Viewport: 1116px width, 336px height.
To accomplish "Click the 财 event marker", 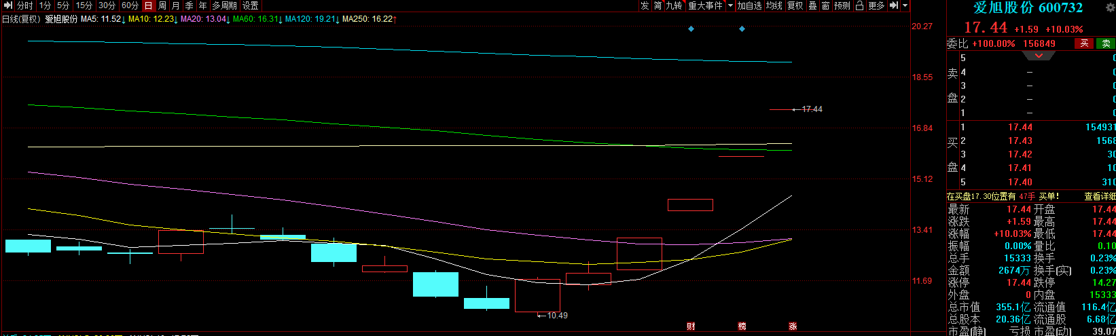I will pos(691,326).
